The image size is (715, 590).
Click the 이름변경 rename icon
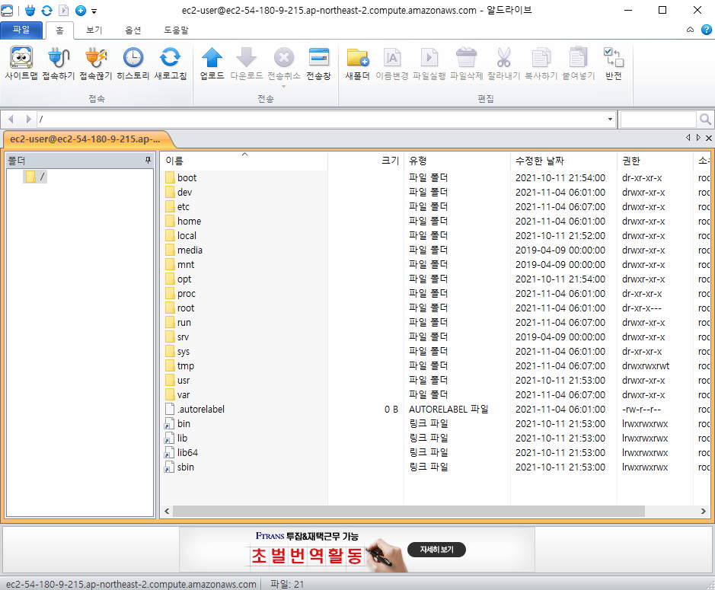point(391,63)
